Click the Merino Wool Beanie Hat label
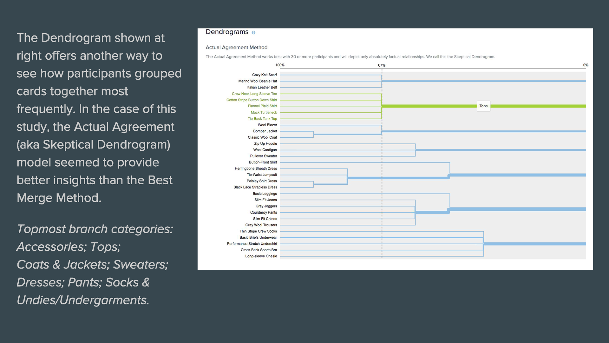Screen dimensions: 609x343 pos(258,81)
